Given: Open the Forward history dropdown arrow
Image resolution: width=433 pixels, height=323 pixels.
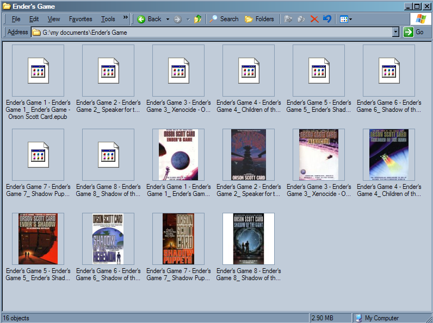Looking at the screenshot, I should (x=188, y=20).
